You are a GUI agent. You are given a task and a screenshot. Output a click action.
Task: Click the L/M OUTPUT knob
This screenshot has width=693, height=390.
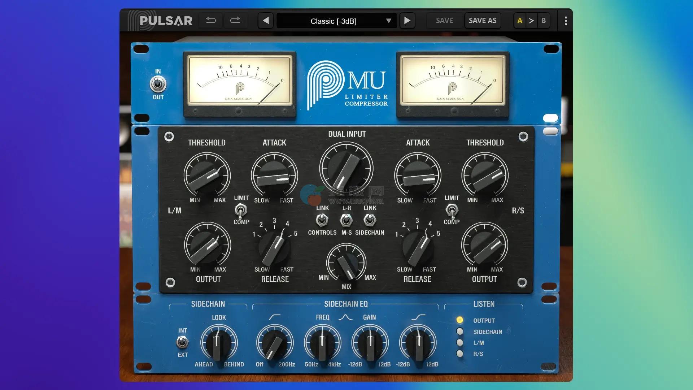coord(207,245)
